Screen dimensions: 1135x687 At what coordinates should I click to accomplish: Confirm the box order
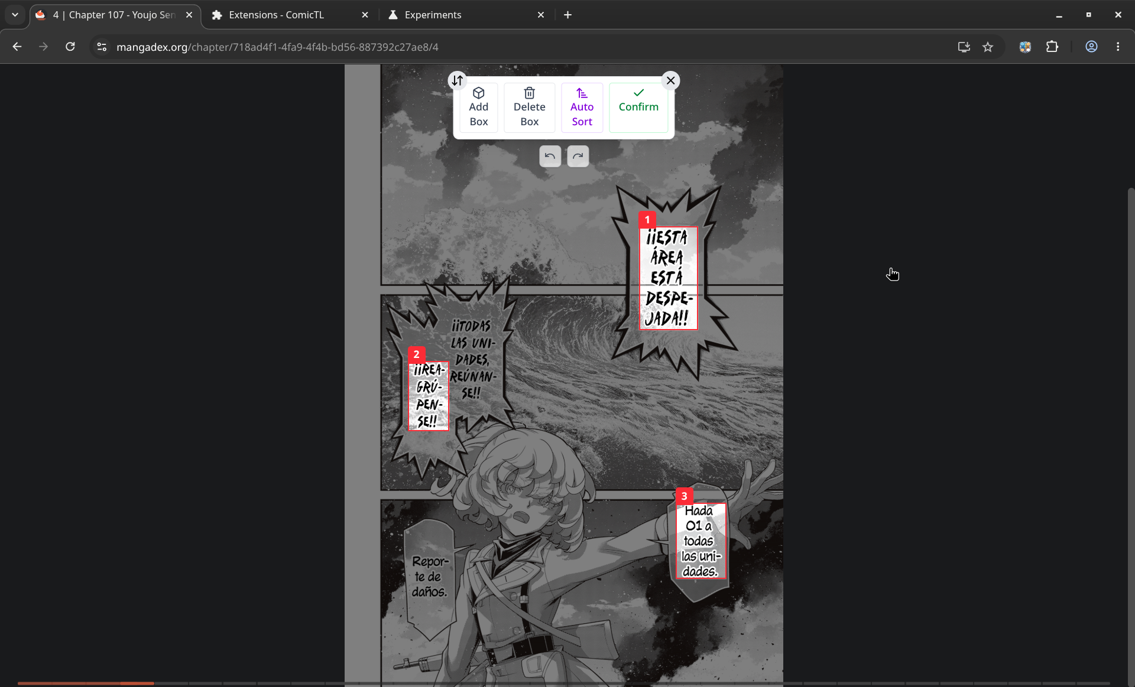click(x=638, y=107)
